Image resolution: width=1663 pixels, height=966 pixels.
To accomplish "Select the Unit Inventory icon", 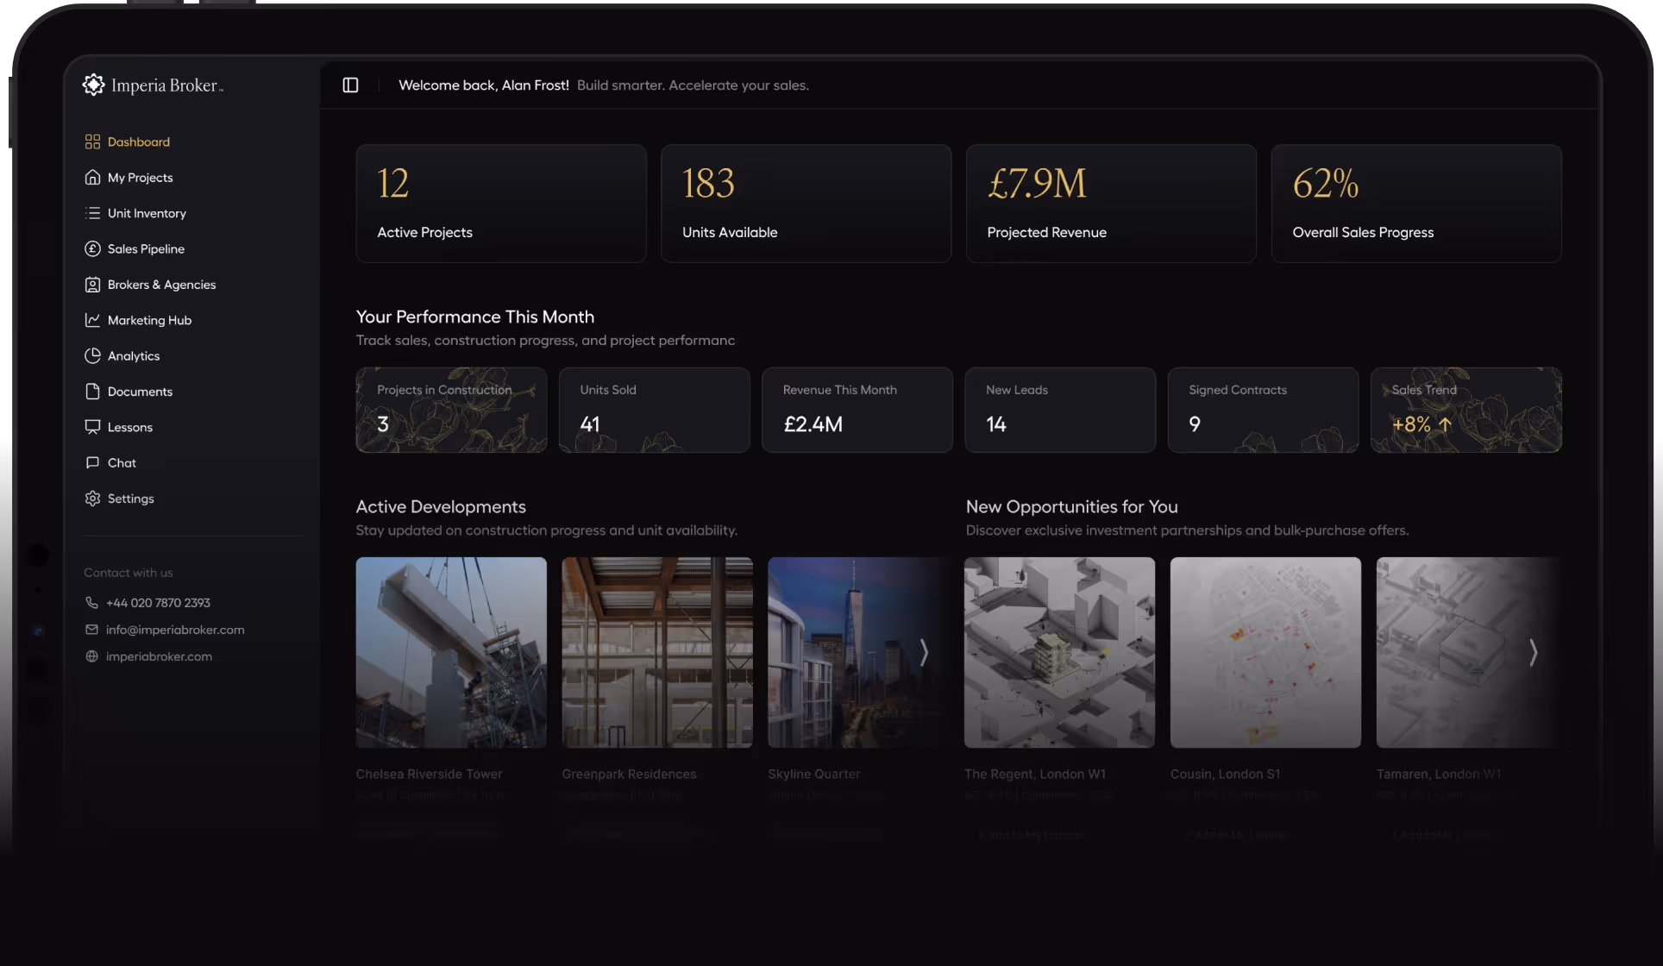I will pyautogui.click(x=92, y=213).
